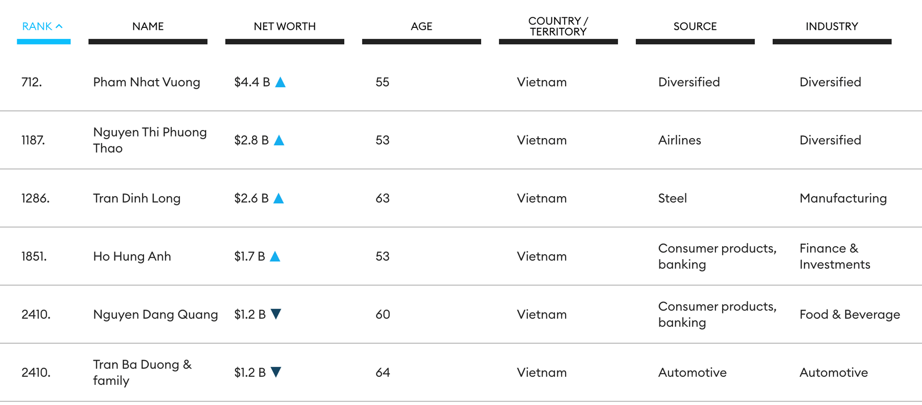This screenshot has width=922, height=405.
Task: Sort by COUNTRY / TERRITORY header
Action: [558, 26]
